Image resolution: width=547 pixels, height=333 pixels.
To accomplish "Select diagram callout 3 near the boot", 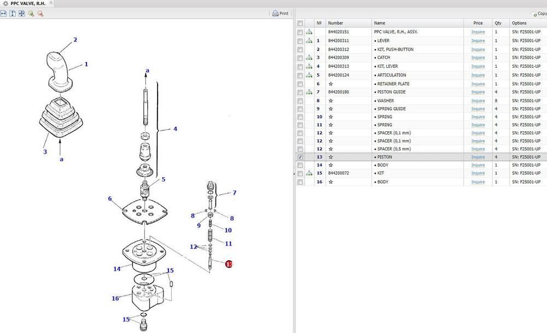I will pos(45,151).
